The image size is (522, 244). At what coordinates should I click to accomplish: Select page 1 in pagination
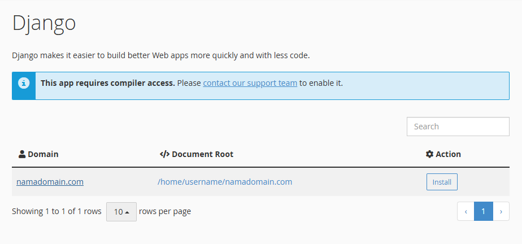coord(484,211)
